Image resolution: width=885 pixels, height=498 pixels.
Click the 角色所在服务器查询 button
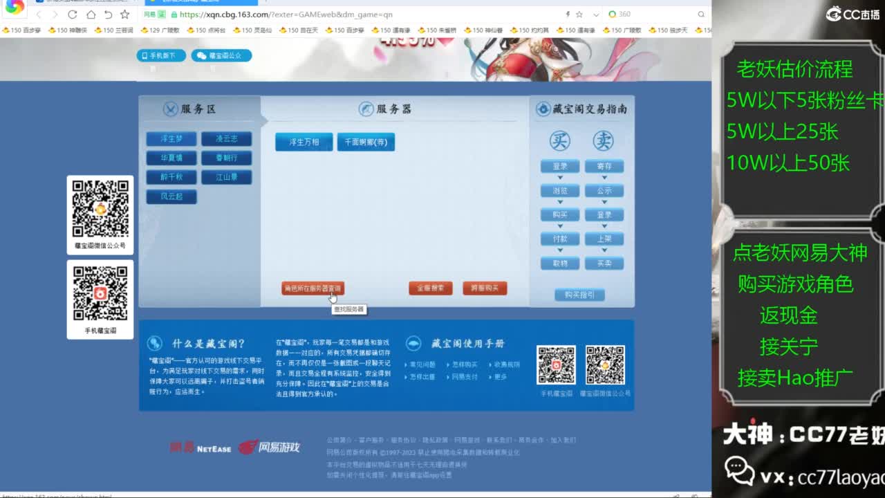click(x=313, y=288)
